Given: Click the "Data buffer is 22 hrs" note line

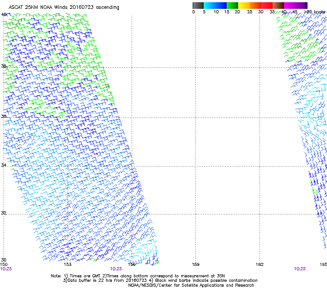Looking at the screenshot, I should (160, 280).
